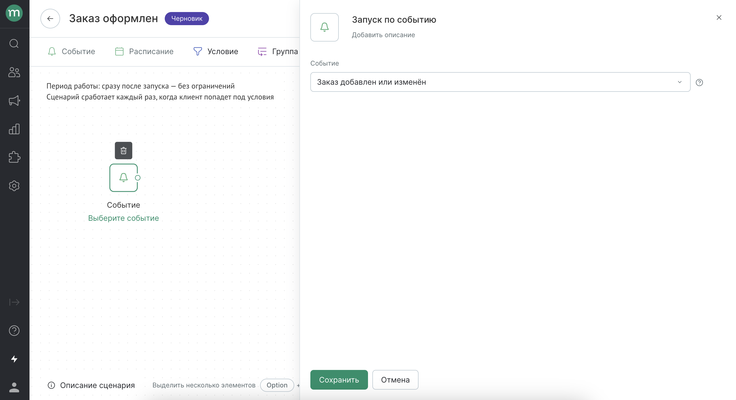Click the Добавить описание input field
Viewport: 736px width, 400px height.
[x=383, y=34]
